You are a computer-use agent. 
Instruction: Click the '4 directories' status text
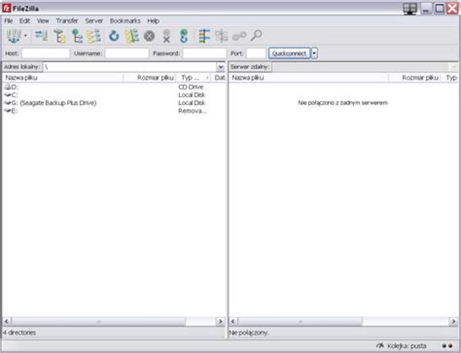(19, 332)
